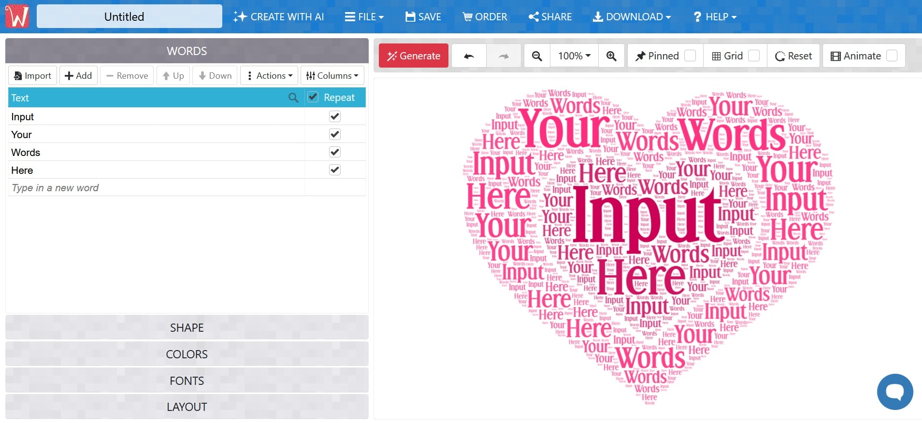The height and width of the screenshot is (423, 922).
Task: Click the WordArt W logo icon
Action: (17, 16)
